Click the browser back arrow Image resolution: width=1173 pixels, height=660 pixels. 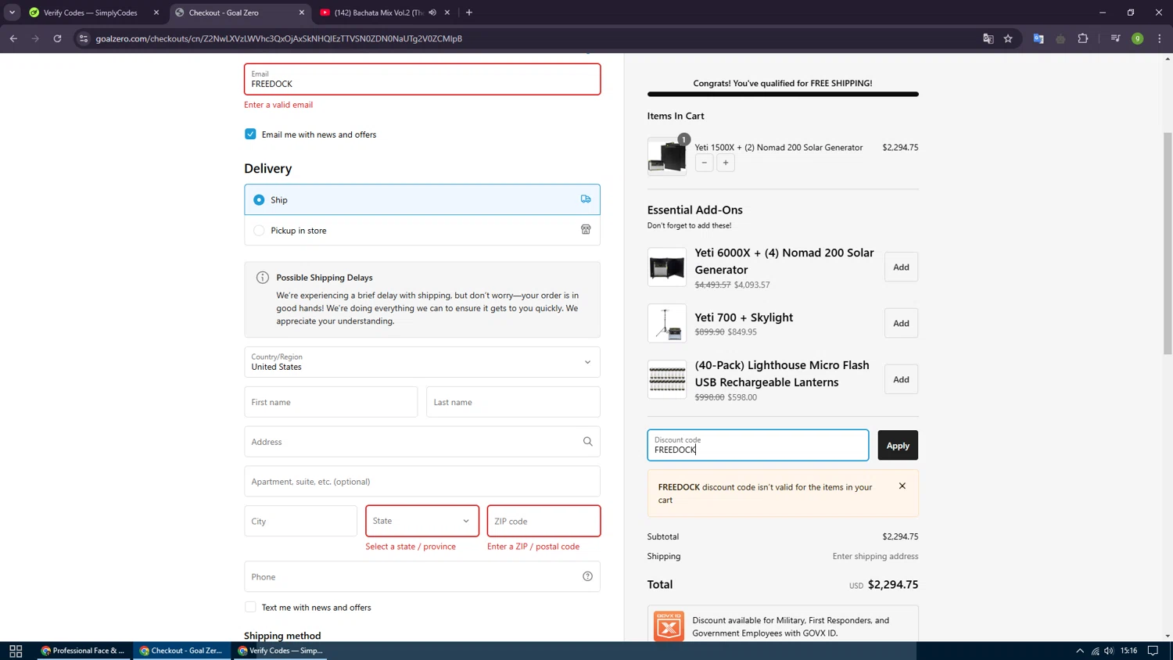[13, 38]
